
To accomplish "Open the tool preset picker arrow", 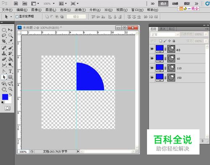I will [11, 17].
